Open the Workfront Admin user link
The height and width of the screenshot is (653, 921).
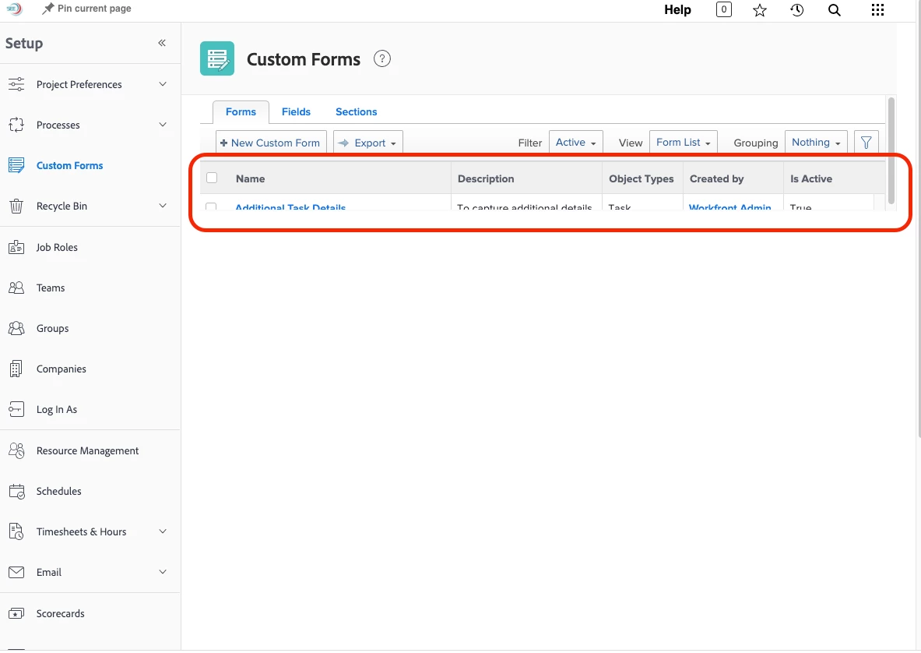pyautogui.click(x=729, y=207)
